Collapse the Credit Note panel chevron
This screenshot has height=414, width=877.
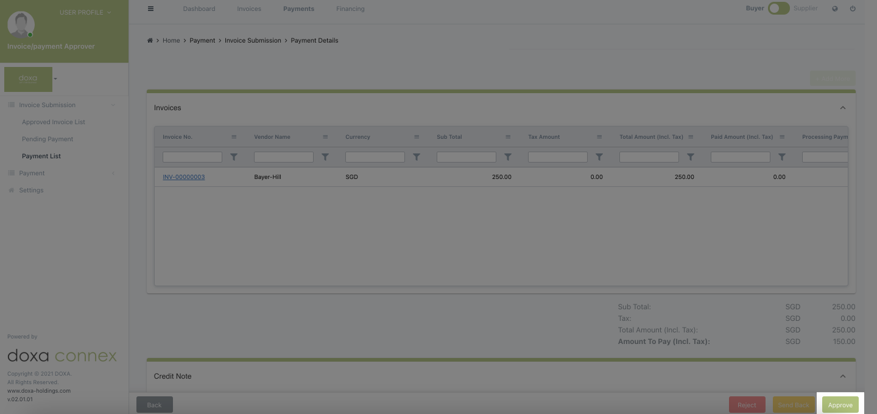843,376
